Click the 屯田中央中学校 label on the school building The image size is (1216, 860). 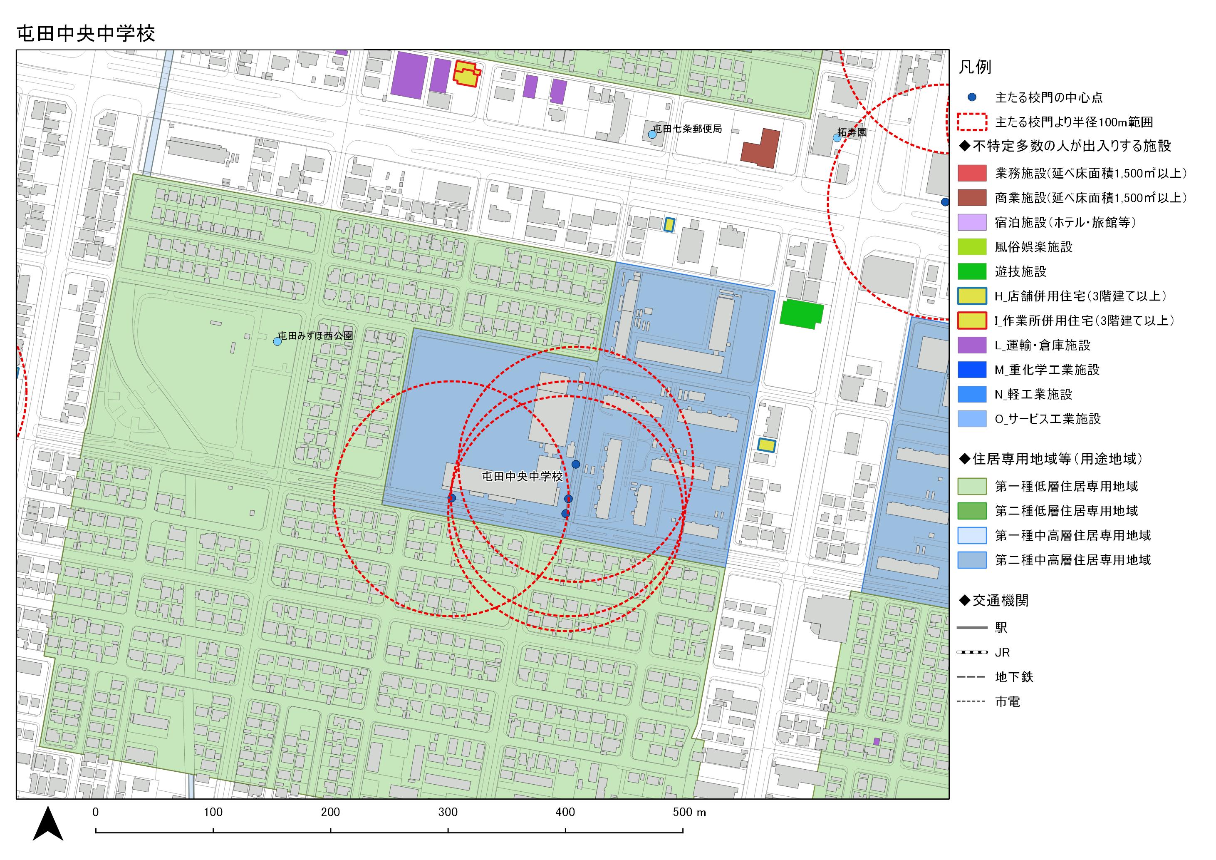point(522,476)
